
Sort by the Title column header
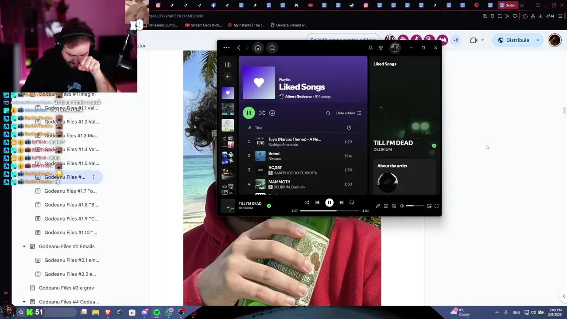pyautogui.click(x=259, y=128)
